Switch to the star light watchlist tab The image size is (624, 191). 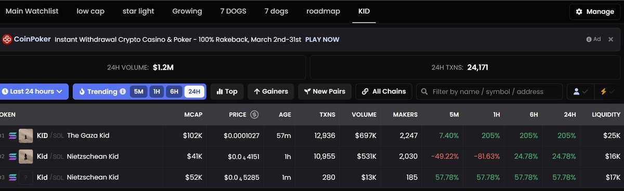(x=138, y=11)
